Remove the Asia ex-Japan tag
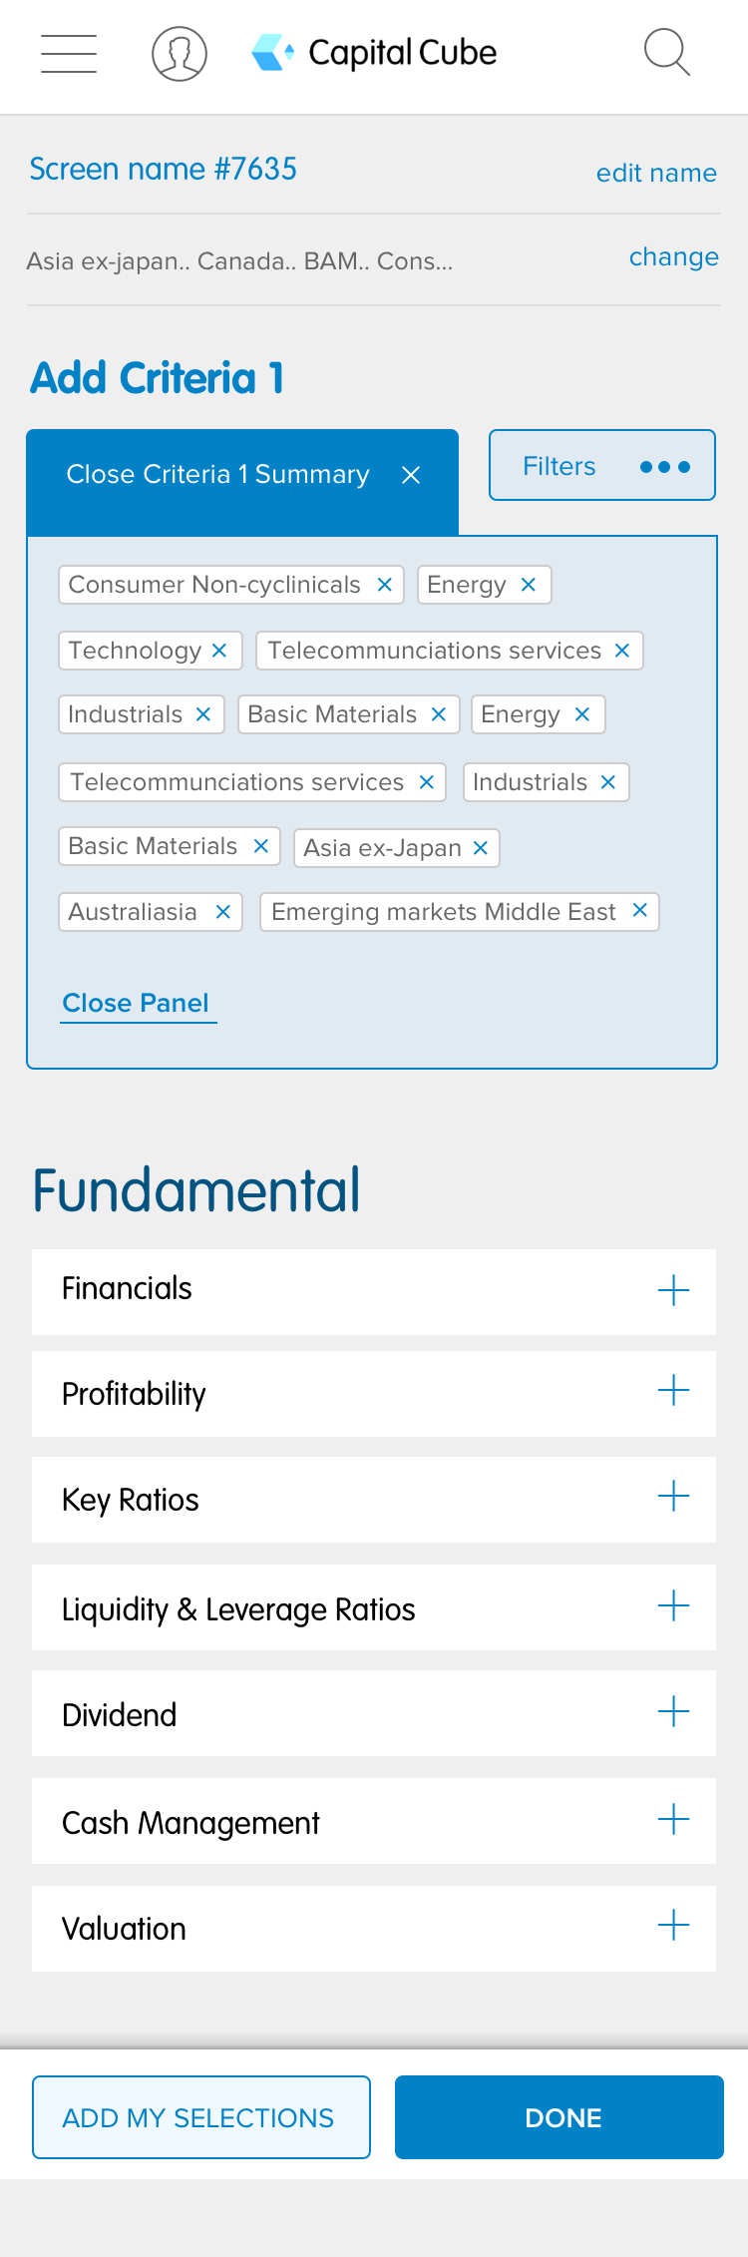The width and height of the screenshot is (748, 2257). coord(480,848)
